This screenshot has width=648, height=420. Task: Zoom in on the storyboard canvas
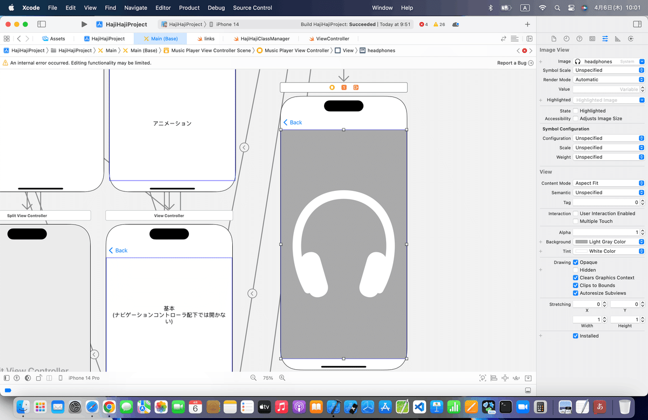(x=282, y=378)
